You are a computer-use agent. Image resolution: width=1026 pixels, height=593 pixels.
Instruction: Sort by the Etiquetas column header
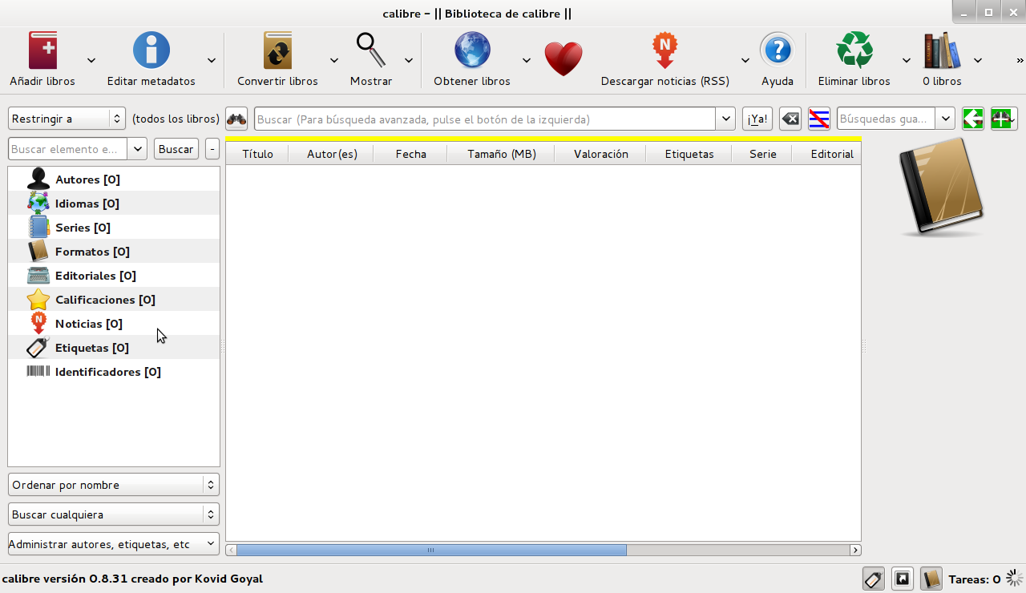coord(689,154)
